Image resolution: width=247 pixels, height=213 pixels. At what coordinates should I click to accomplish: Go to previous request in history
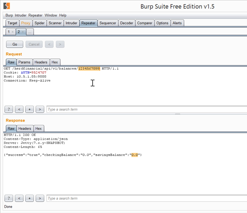click(49, 44)
